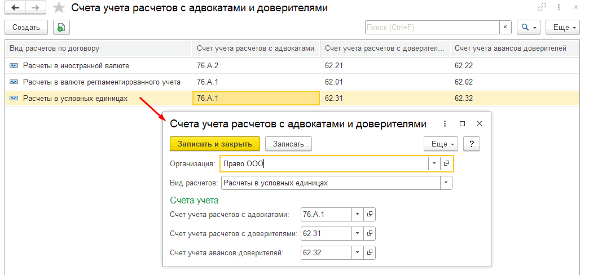
Task: Expand the Счет учета авансов доверителей dropdown
Action: [x=357, y=252]
